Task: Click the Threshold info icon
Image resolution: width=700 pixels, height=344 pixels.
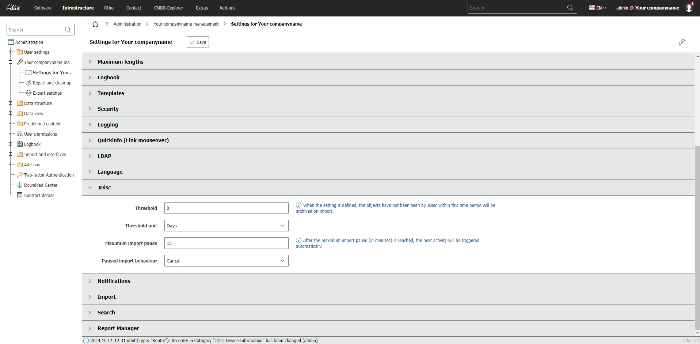Action: coord(298,205)
